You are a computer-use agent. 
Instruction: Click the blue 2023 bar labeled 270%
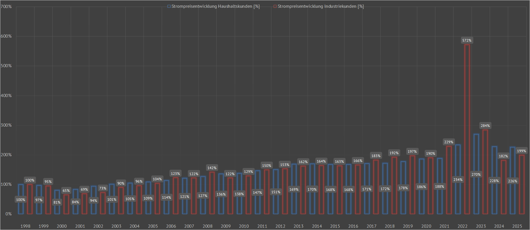476,152
